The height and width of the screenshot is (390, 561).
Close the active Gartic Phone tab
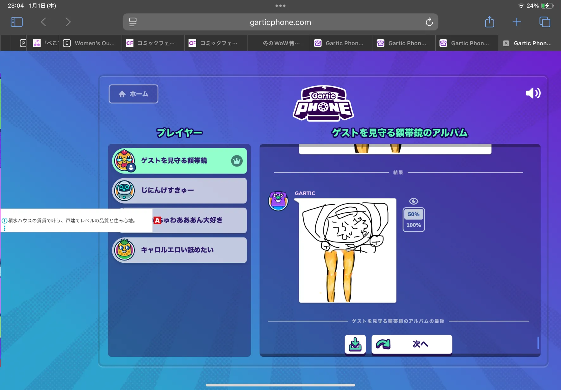[x=506, y=43]
